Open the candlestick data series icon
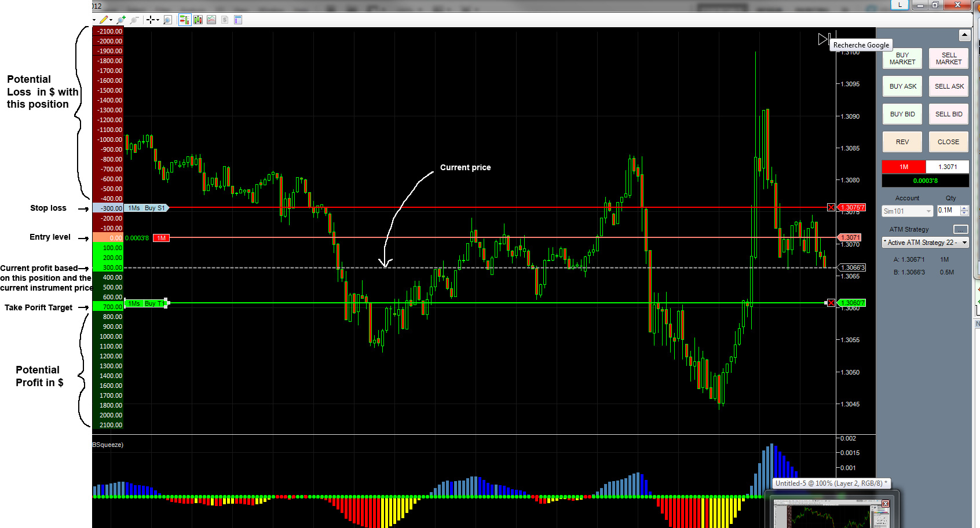 [198, 20]
